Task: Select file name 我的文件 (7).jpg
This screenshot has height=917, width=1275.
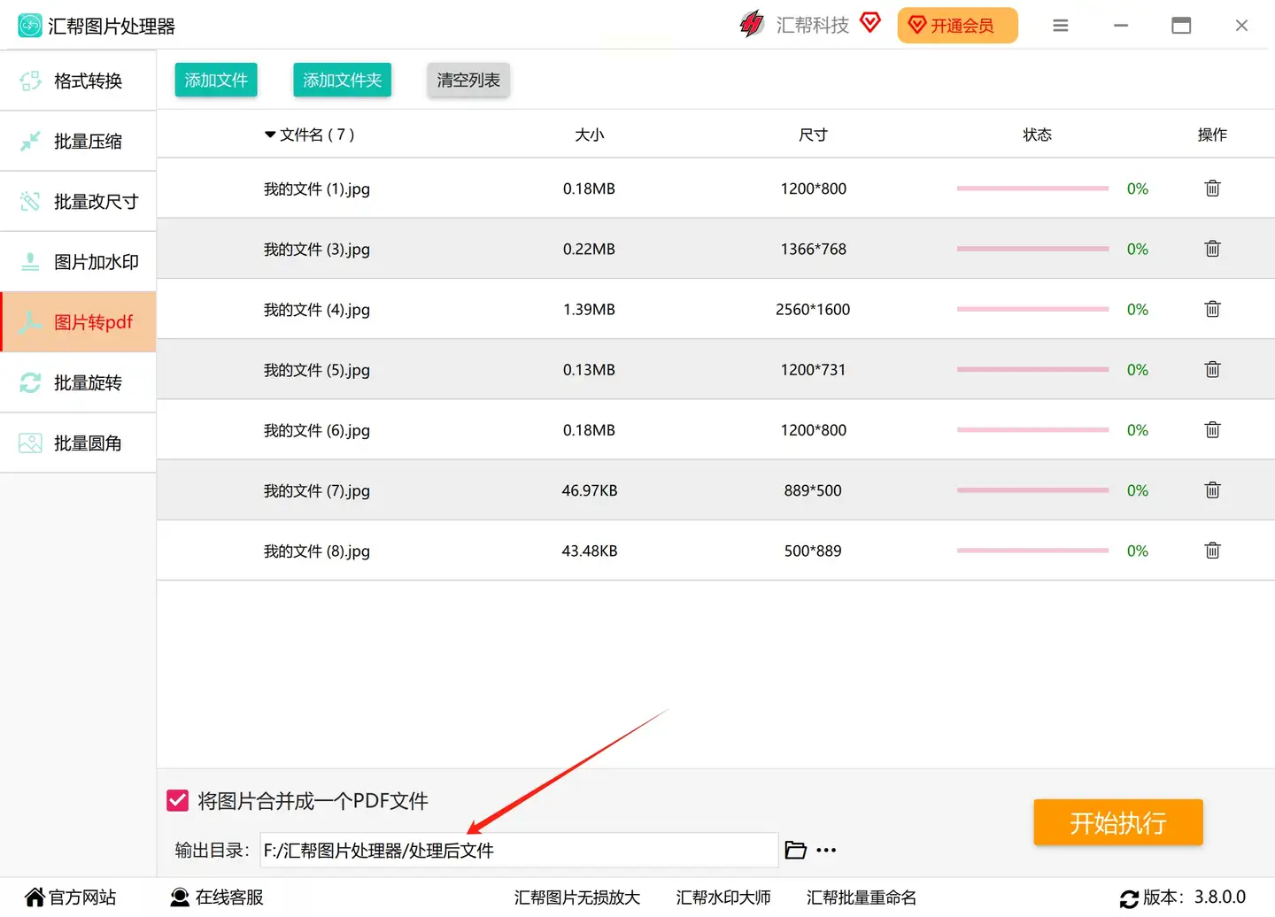Action: [317, 490]
